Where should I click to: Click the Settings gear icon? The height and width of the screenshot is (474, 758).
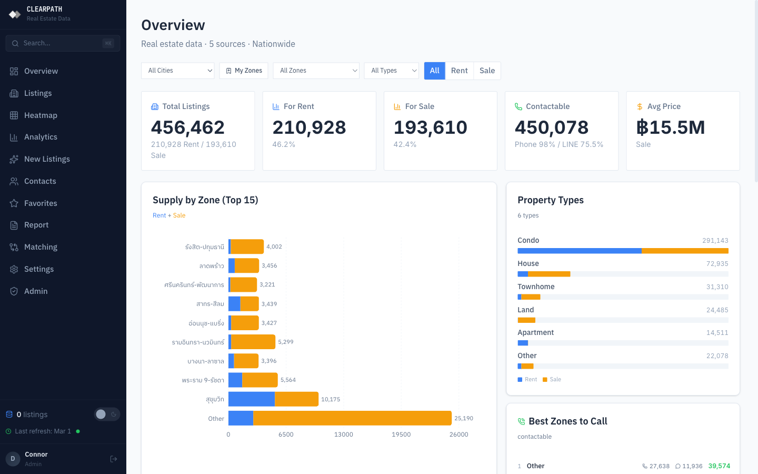coord(14,270)
